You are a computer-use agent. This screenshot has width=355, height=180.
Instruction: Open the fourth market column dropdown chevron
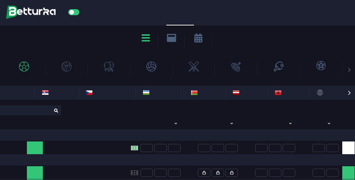coord(329,123)
